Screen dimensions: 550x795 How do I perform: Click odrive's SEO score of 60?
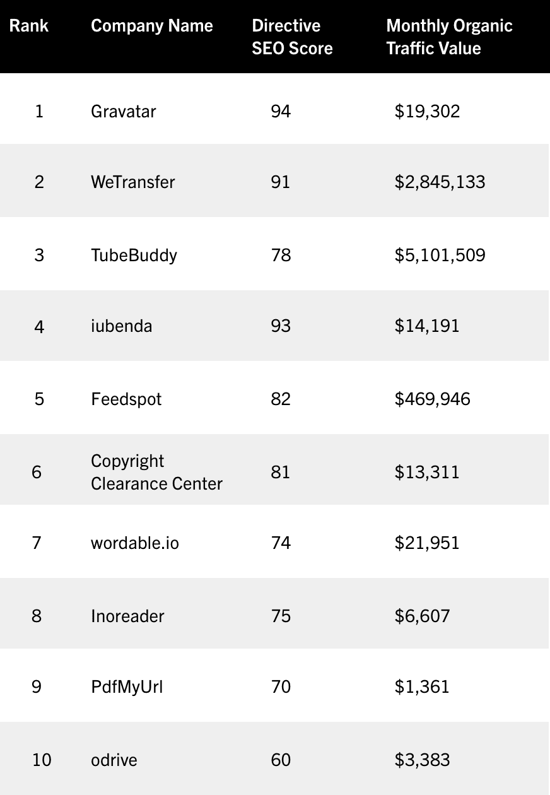281,760
